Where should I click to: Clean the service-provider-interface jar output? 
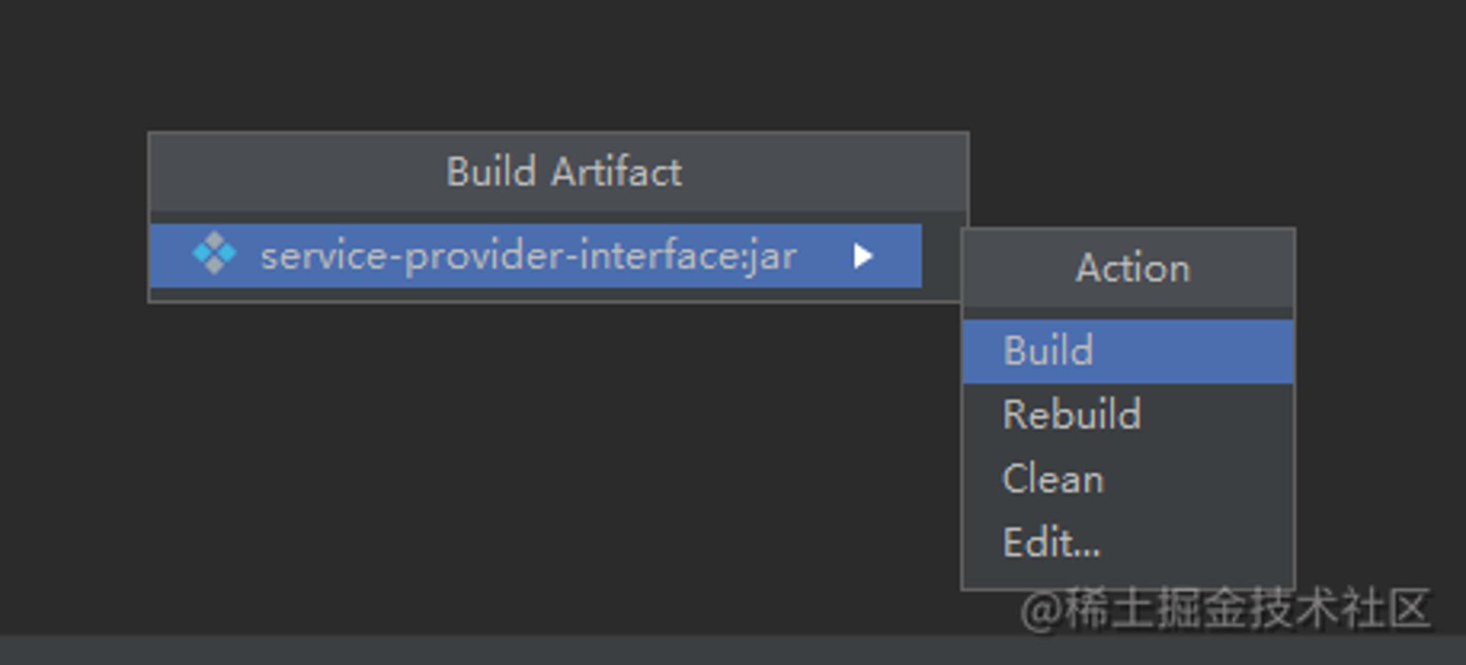pos(1128,479)
